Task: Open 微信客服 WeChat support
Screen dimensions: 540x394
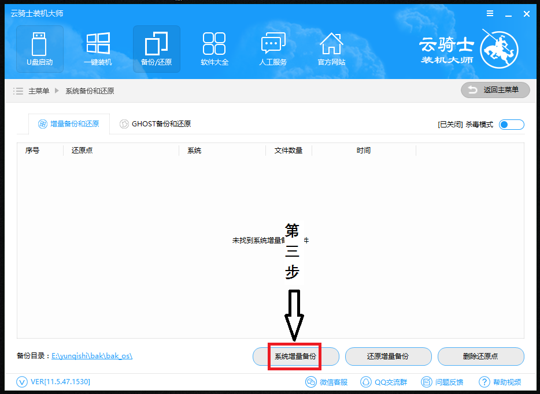Action: tap(327, 382)
